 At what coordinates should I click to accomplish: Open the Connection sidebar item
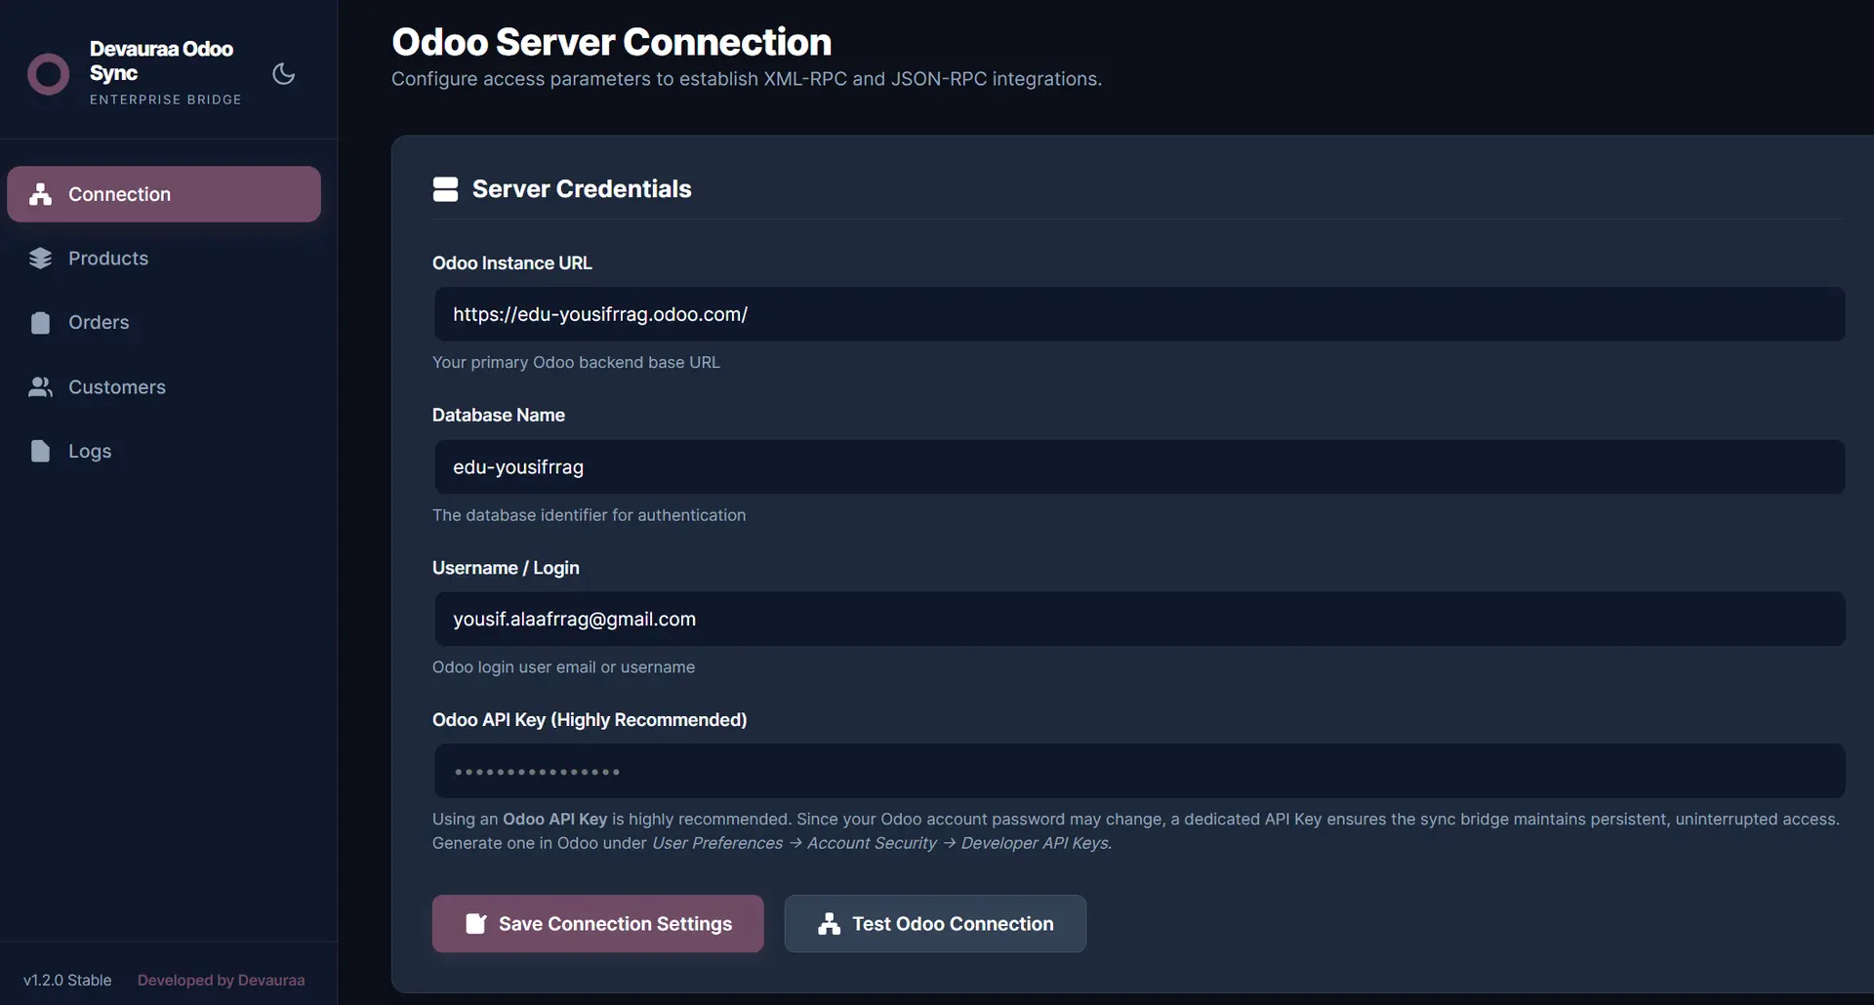pos(164,194)
